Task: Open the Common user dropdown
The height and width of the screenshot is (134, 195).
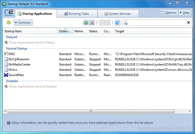Action: pos(23,23)
